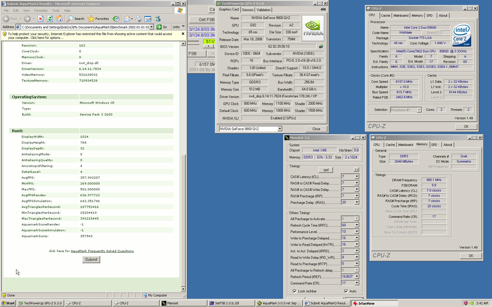Click into the IE address field
Screen dimensions: 492x307
pos(85,27)
